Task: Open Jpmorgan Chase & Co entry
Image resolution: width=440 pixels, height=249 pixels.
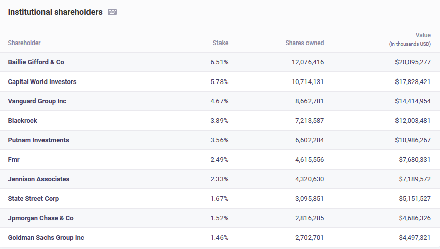Action: [40, 218]
